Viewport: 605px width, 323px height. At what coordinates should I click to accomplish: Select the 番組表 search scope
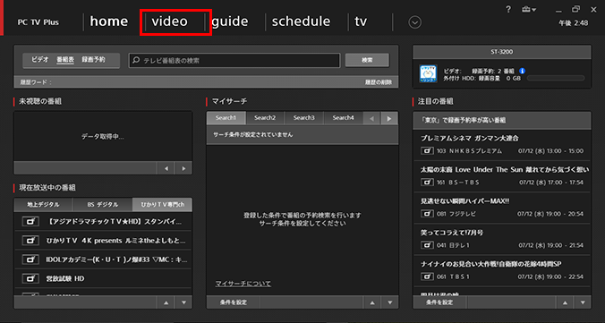point(65,60)
